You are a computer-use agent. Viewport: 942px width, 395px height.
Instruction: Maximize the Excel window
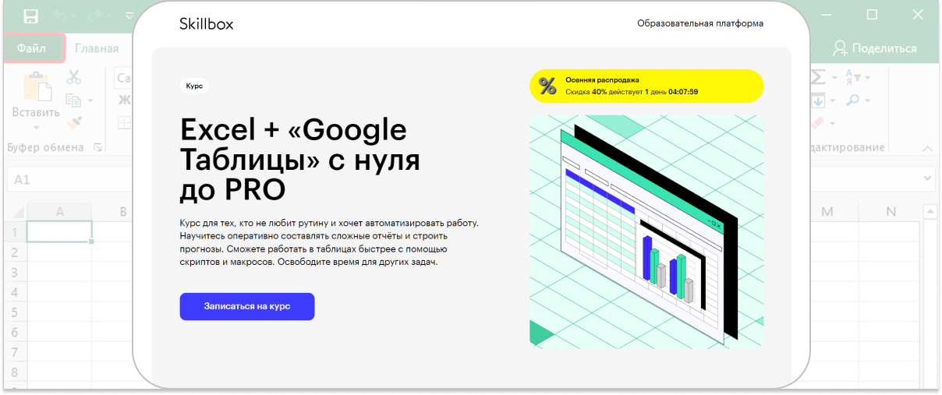click(x=872, y=15)
